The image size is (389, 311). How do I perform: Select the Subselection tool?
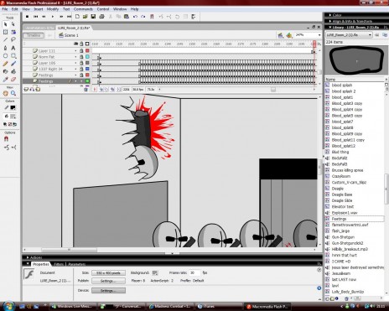[x=13, y=24]
